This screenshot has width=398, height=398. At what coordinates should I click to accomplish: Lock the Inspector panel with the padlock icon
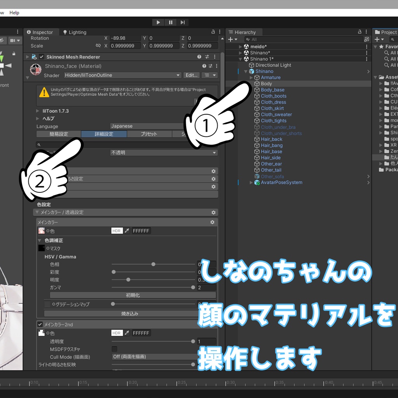[x=213, y=32]
